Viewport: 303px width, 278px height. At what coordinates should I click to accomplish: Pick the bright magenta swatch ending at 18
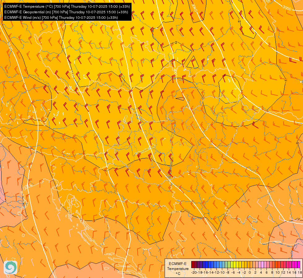299,264
